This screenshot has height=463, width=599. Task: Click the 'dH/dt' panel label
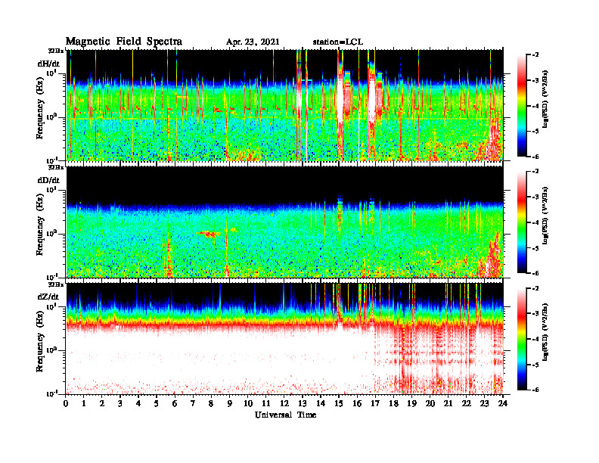pyautogui.click(x=48, y=64)
